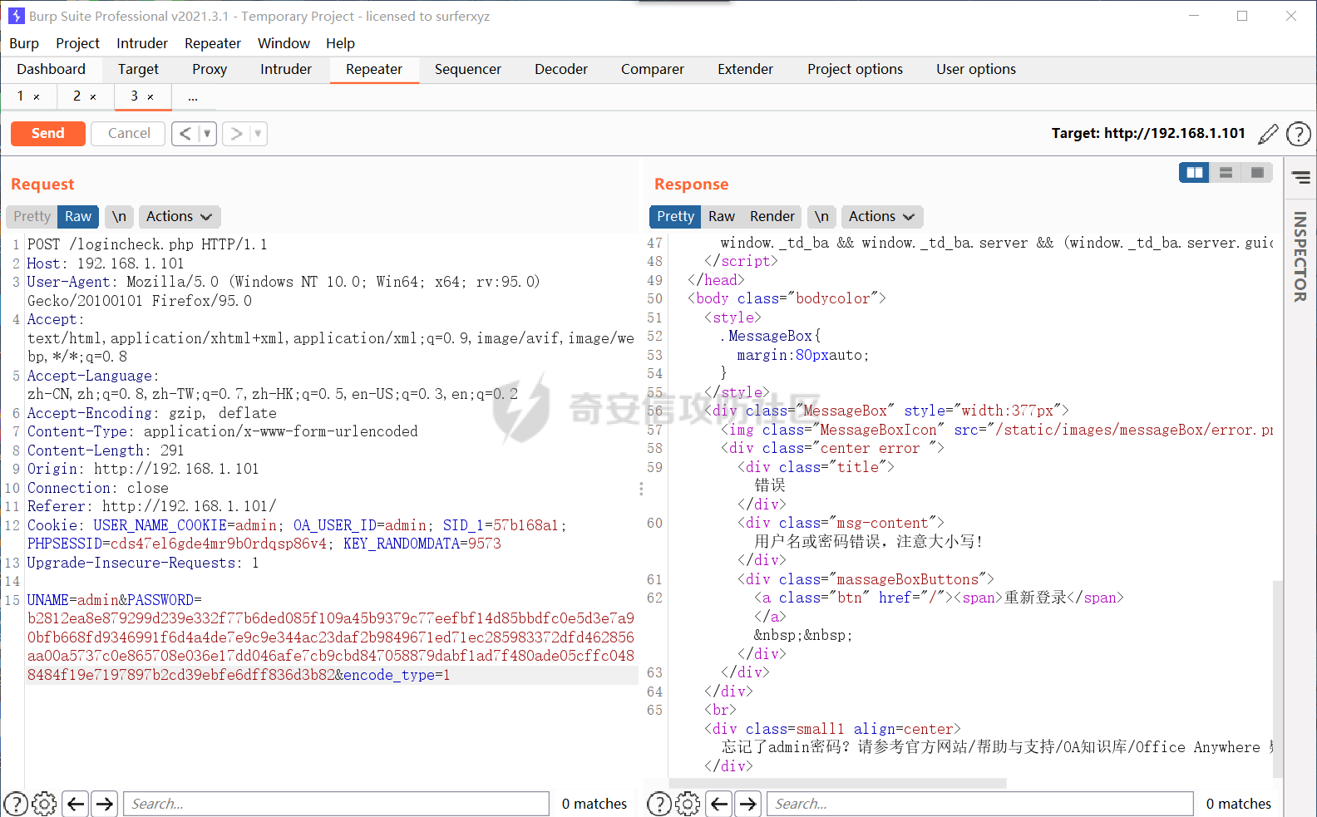Select Repeater request tab 1
Screen dimensions: 1317x817
tap(20, 96)
